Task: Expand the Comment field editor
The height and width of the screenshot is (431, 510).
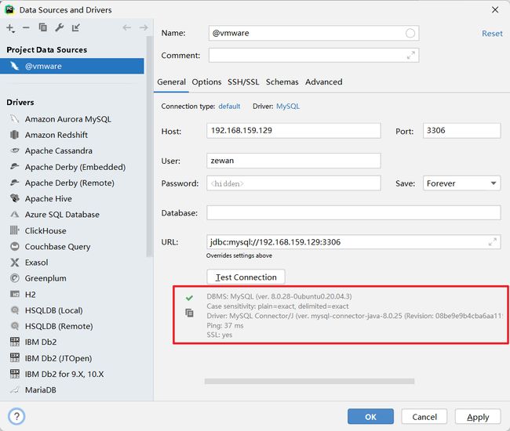Action: click(x=411, y=56)
